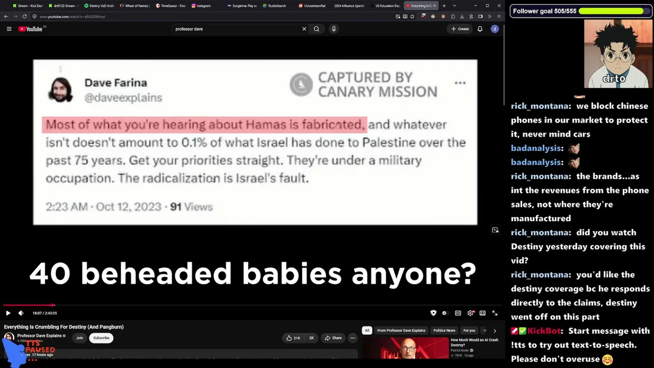Switch to theater mode
This screenshot has height=368, width=654.
click(x=482, y=313)
